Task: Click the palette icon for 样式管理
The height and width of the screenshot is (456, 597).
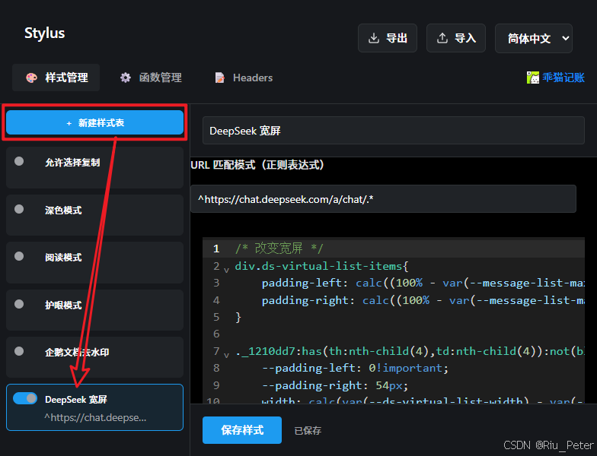Action: [32, 78]
